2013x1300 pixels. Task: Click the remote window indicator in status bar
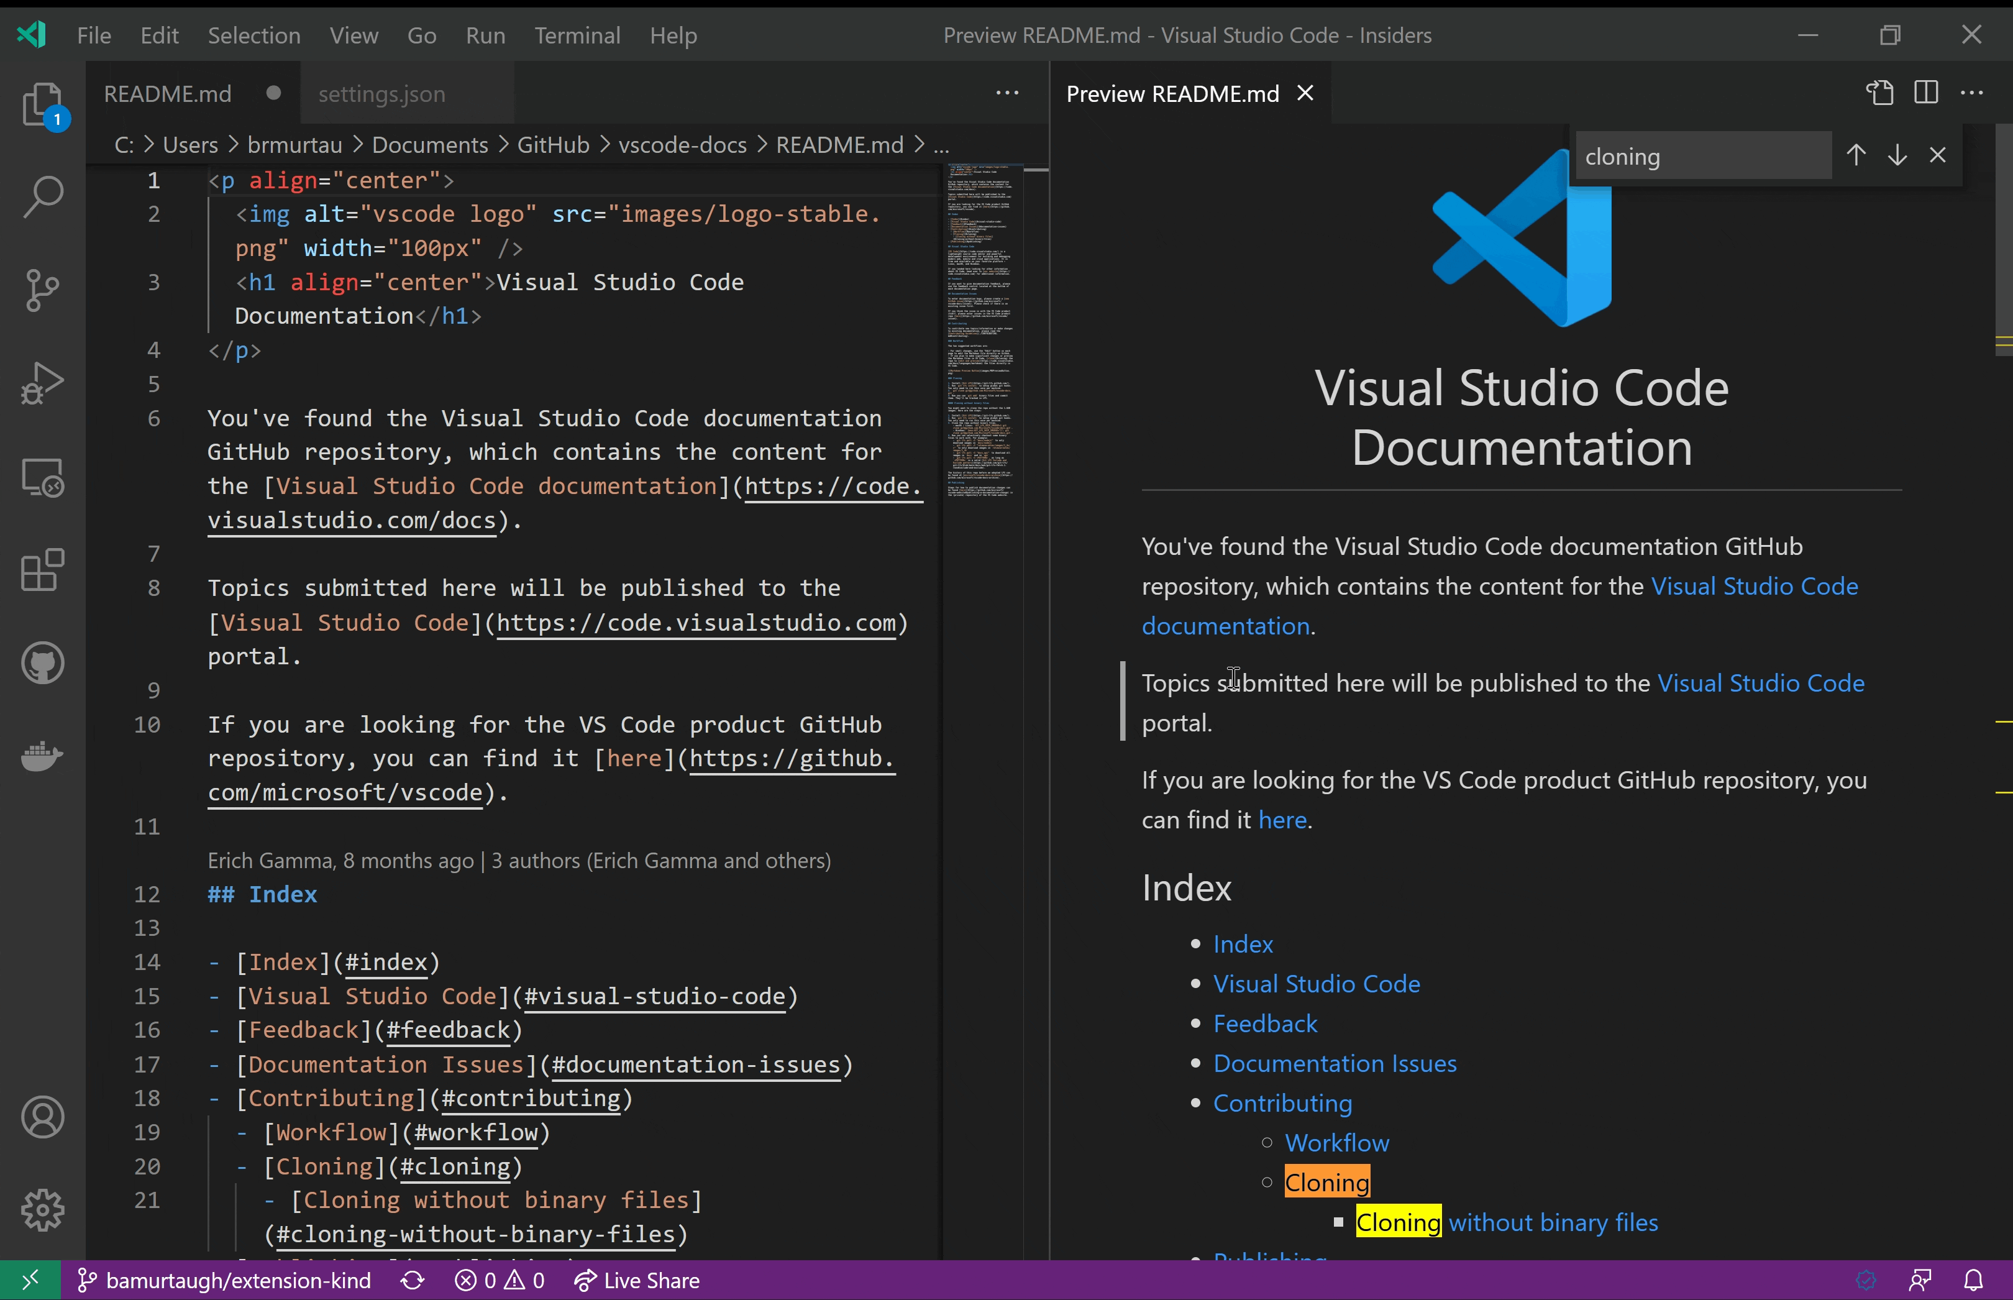coord(30,1281)
